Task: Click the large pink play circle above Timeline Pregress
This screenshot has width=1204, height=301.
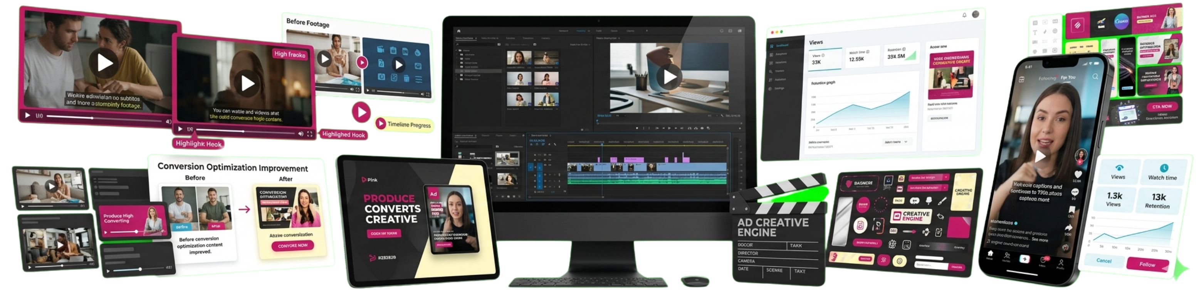Action: click(361, 112)
